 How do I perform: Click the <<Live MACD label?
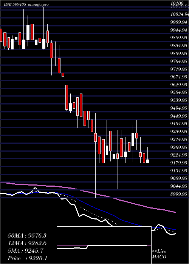tap(159, 254)
